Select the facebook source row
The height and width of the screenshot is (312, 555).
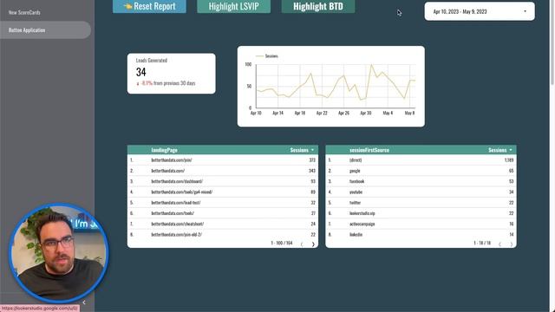[421, 181]
